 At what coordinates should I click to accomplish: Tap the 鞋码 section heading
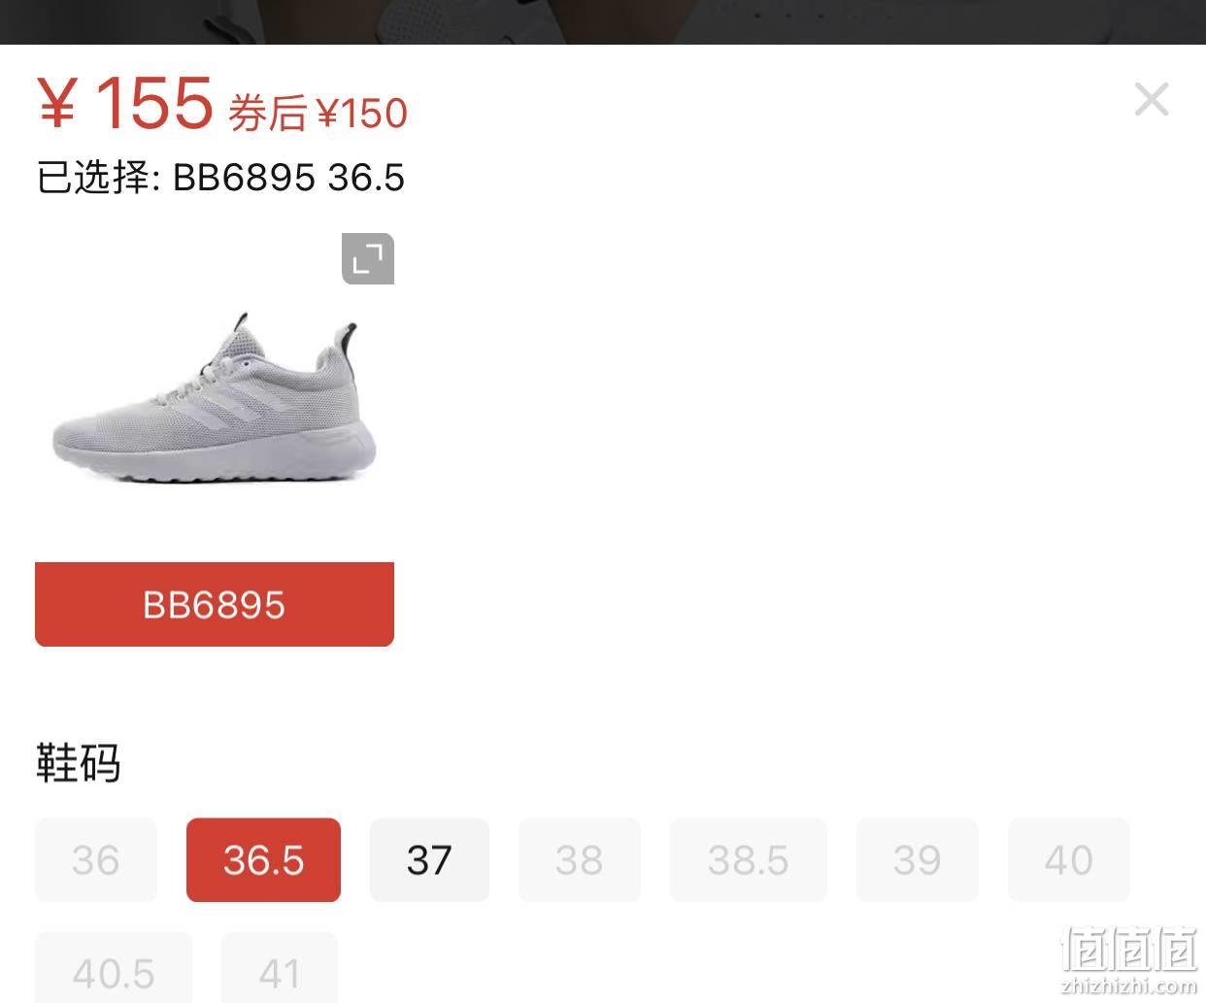(x=79, y=762)
